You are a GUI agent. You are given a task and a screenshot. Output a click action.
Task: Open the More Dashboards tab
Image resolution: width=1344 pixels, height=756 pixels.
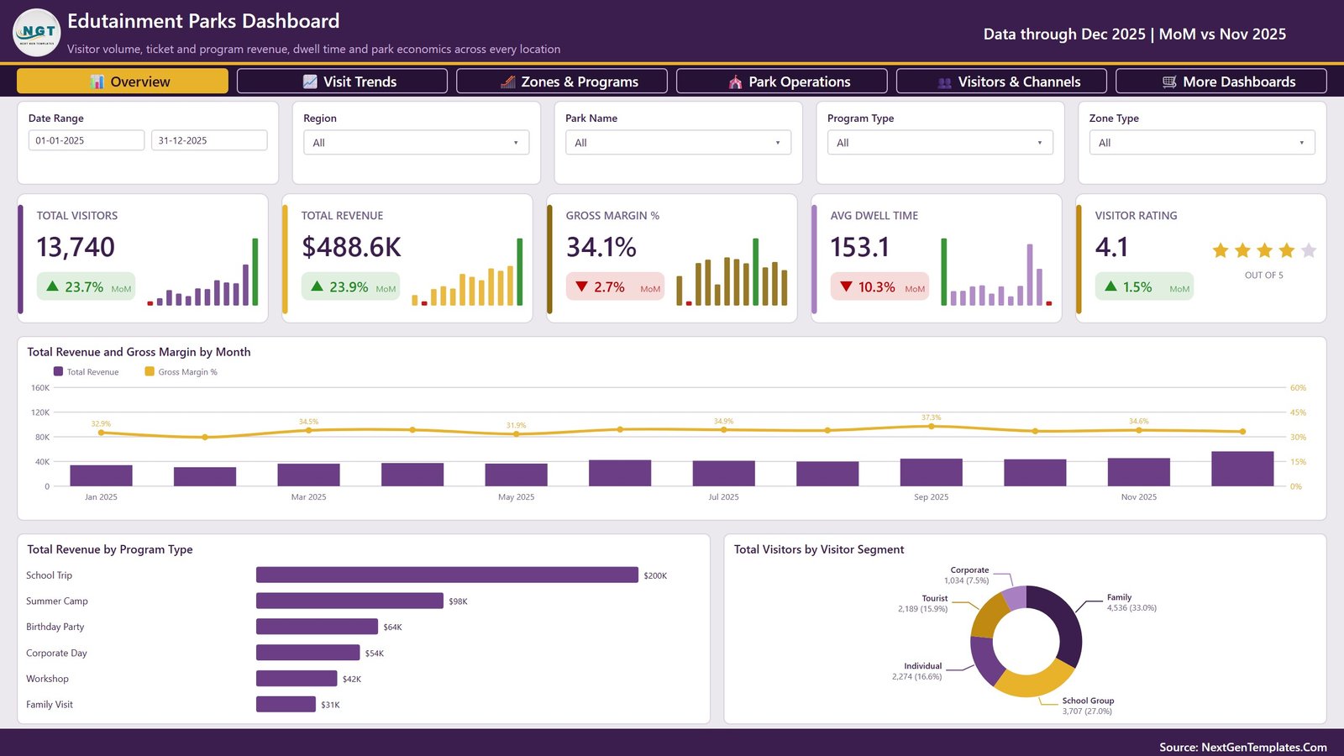(1221, 81)
